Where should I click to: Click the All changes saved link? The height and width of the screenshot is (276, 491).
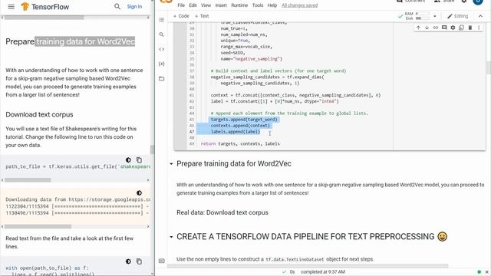coord(300,5)
